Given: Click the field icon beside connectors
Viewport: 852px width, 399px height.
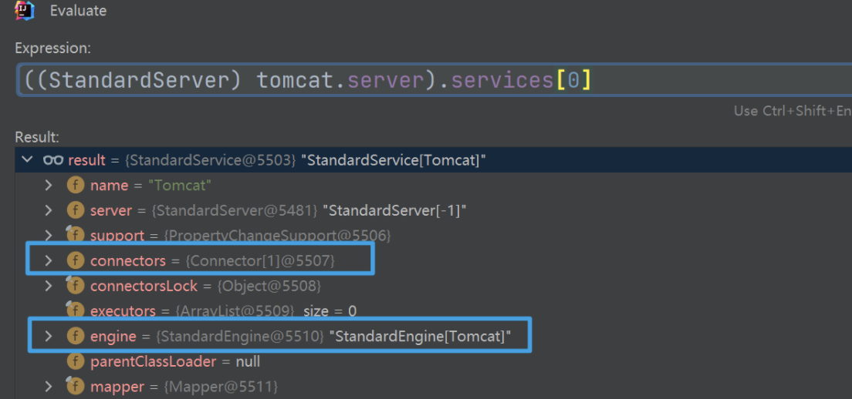Looking at the screenshot, I should (x=76, y=260).
